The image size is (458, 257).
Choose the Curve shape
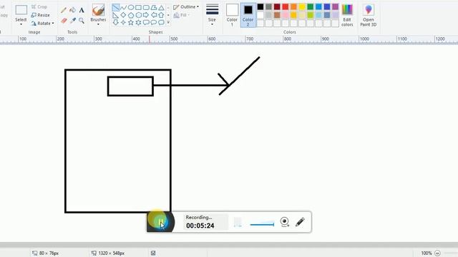[123, 8]
